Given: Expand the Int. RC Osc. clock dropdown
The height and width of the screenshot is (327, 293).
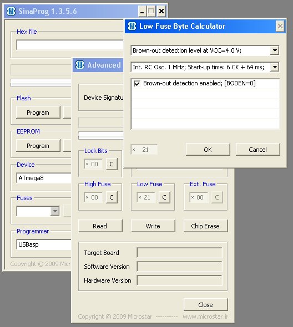Looking at the screenshot, I should (275, 67).
